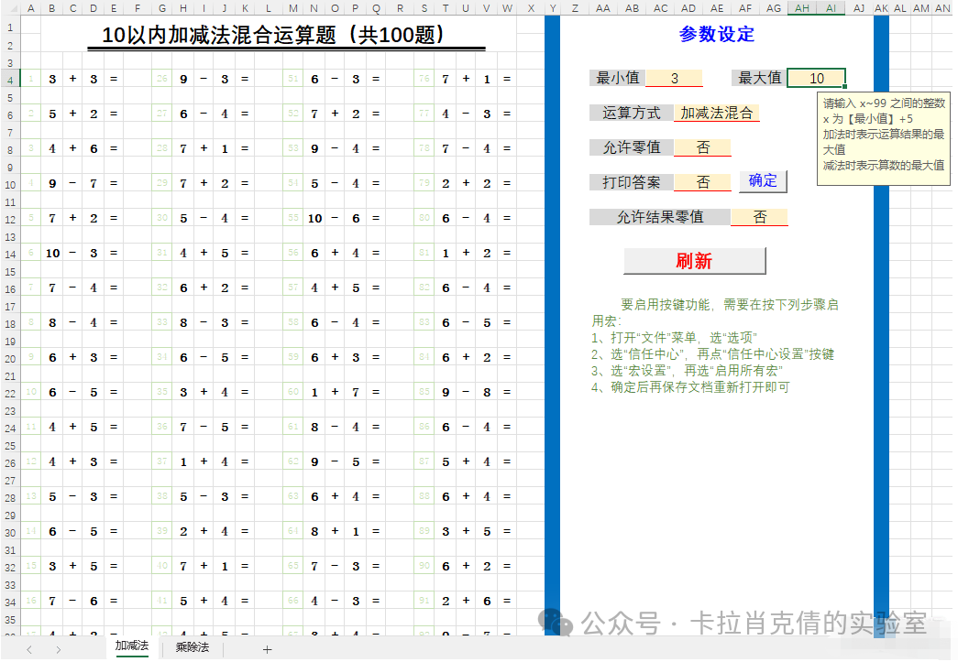Add a new worksheet with the plus icon
Screen dimensions: 958x662
(266, 648)
